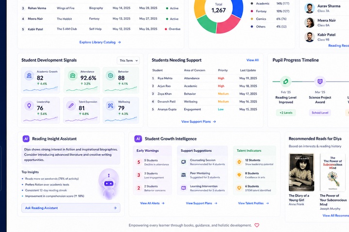Click the Leadership lightbulb icon
Screen dimensions: 349x232
[x=29, y=106]
